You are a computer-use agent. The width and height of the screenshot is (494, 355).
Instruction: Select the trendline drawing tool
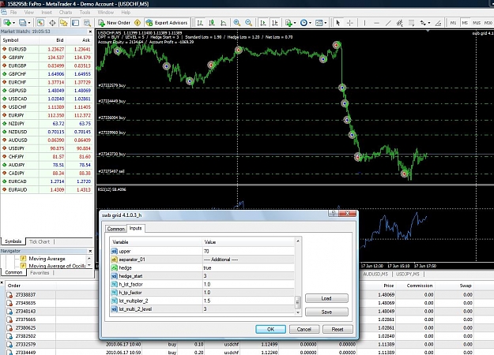coord(388,23)
